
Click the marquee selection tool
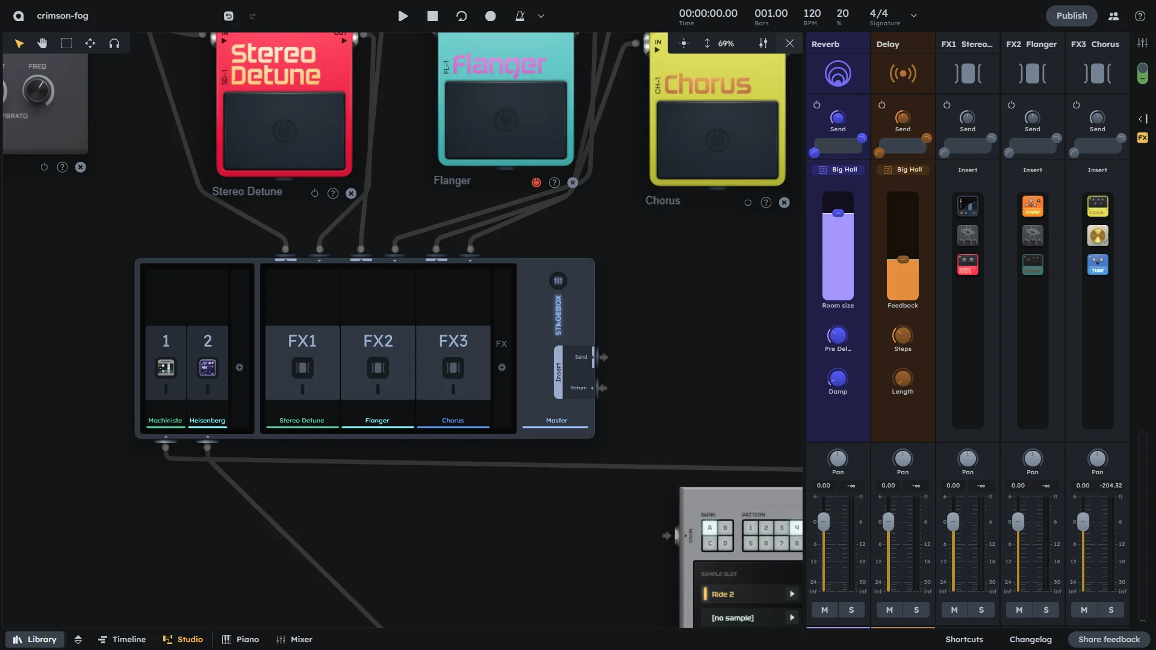[x=66, y=43]
